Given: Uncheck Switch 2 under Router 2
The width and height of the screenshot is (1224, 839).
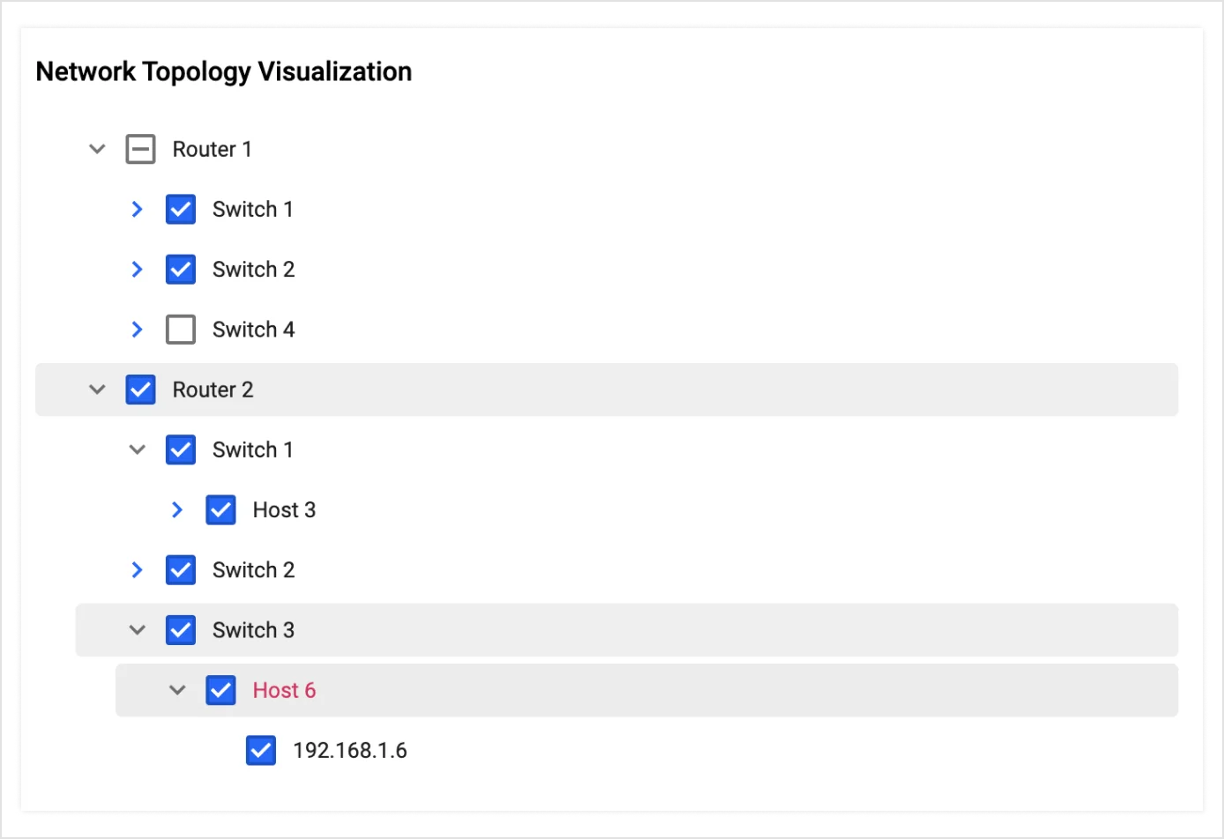Looking at the screenshot, I should point(181,570).
